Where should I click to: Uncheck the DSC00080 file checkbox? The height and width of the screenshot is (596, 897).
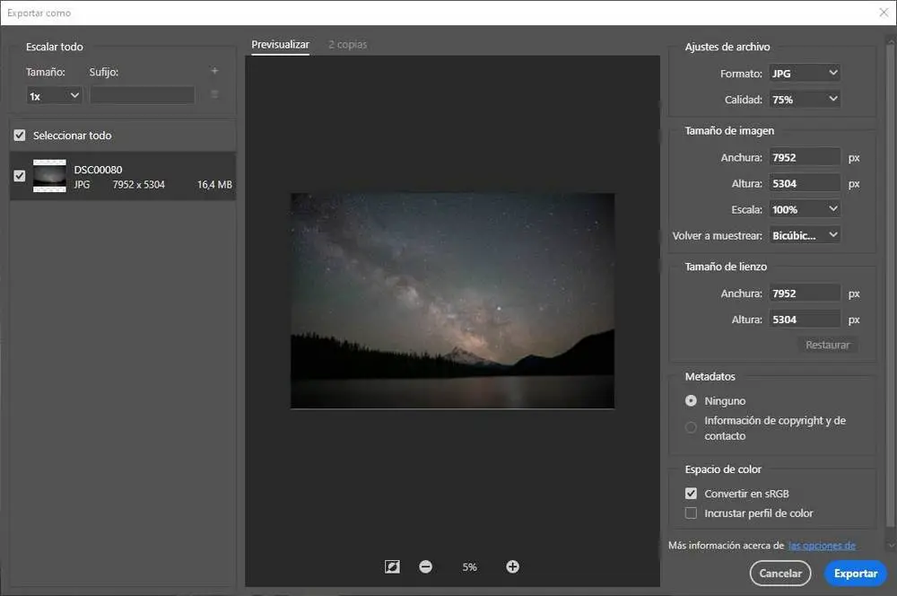click(20, 176)
